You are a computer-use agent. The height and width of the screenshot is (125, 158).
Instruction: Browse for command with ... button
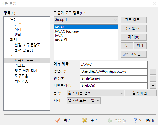[x=153, y=72]
